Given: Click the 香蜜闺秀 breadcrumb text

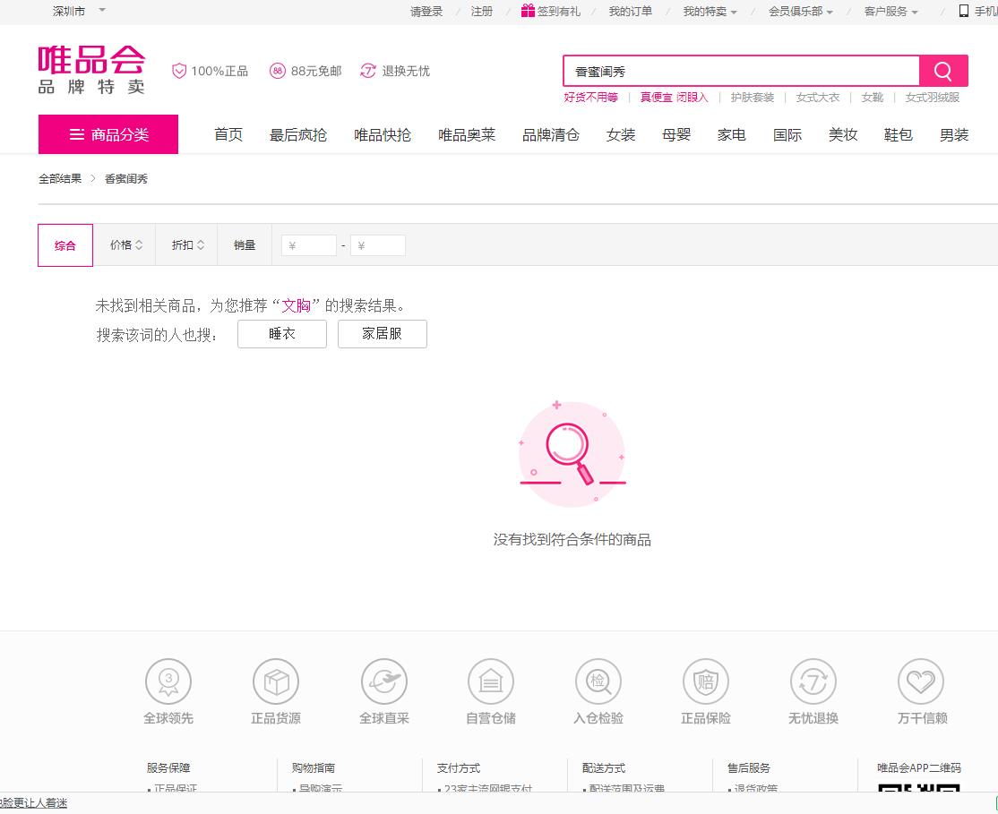Looking at the screenshot, I should click(126, 179).
